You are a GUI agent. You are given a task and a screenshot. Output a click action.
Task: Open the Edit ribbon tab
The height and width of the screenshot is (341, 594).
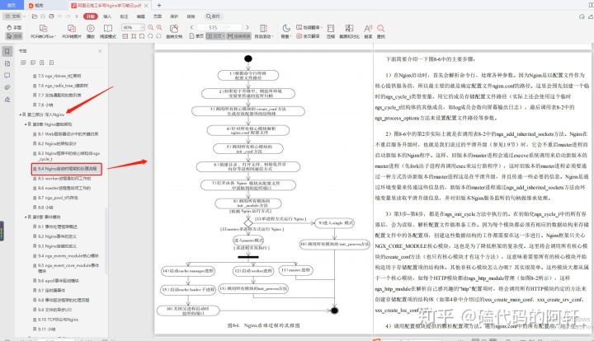(x=141, y=16)
